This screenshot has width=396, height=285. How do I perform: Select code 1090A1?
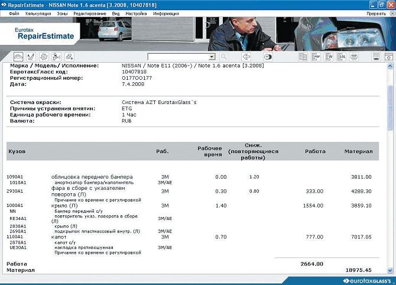(15, 177)
